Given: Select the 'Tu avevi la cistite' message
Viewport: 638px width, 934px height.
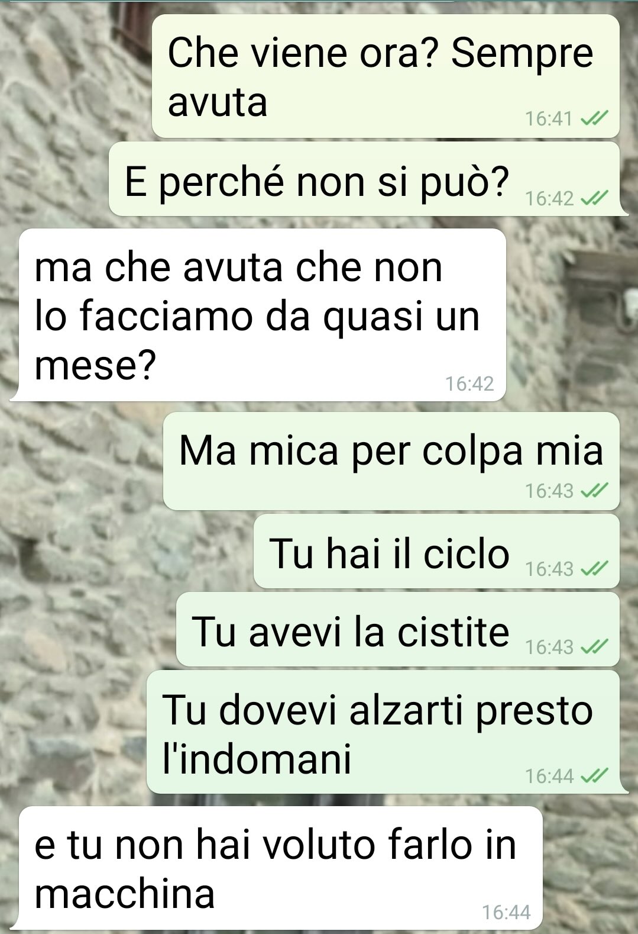Looking at the screenshot, I should pos(398,629).
